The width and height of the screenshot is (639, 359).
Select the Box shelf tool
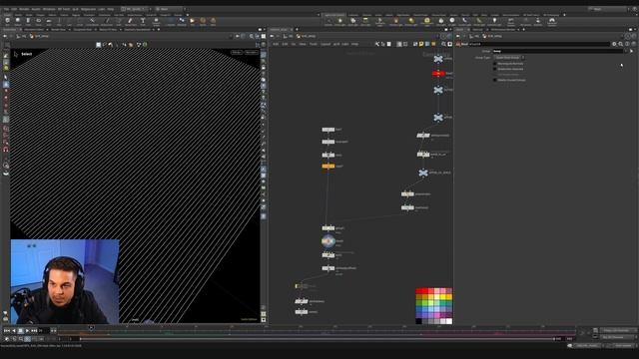tap(7, 21)
